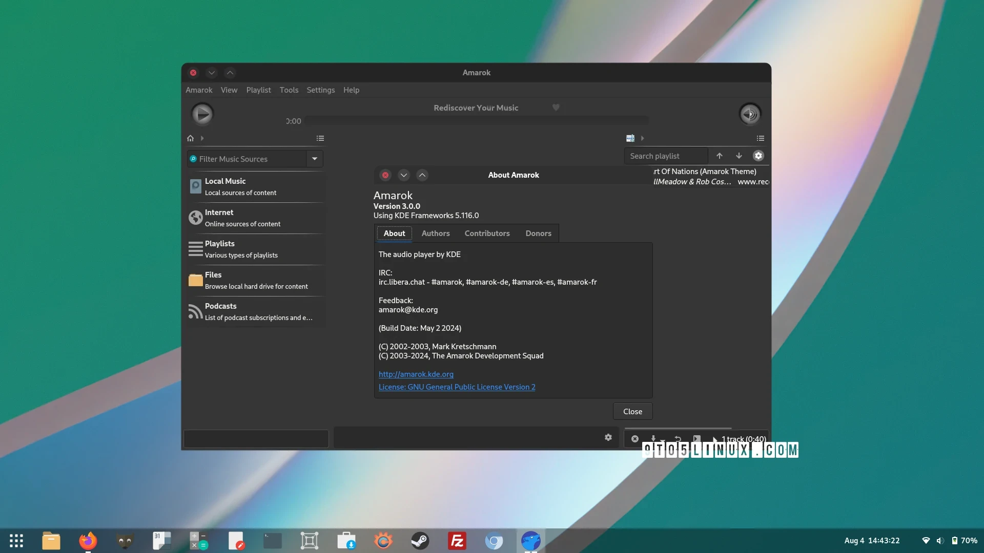Click the playlist queue play-box icon

coord(697,439)
